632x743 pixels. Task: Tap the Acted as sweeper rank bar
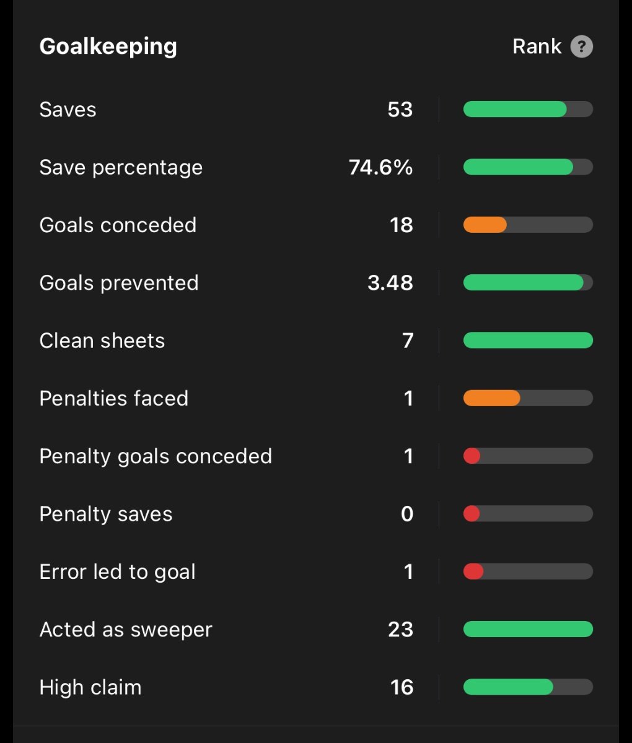coord(528,630)
